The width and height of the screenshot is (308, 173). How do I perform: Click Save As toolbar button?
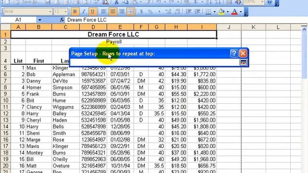[28, 2]
